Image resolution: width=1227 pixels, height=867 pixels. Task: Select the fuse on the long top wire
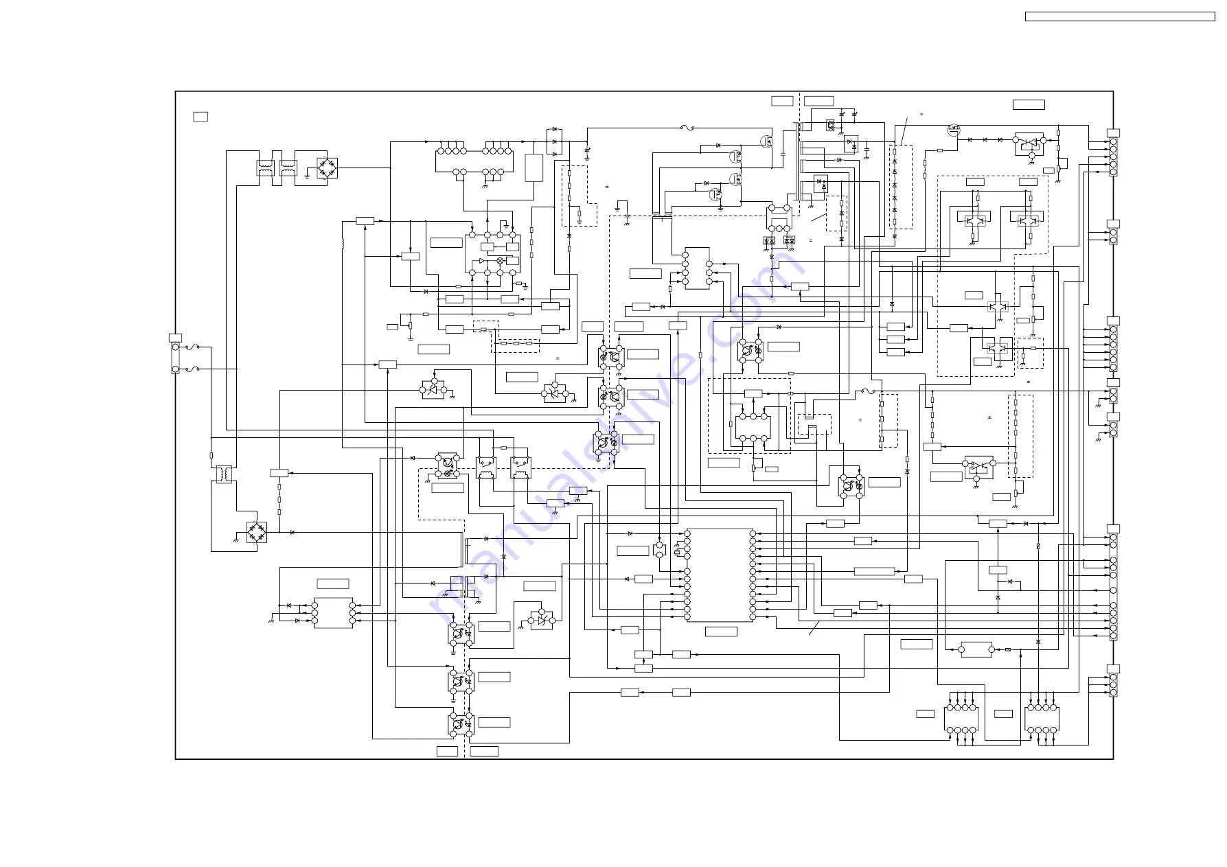click(x=687, y=128)
